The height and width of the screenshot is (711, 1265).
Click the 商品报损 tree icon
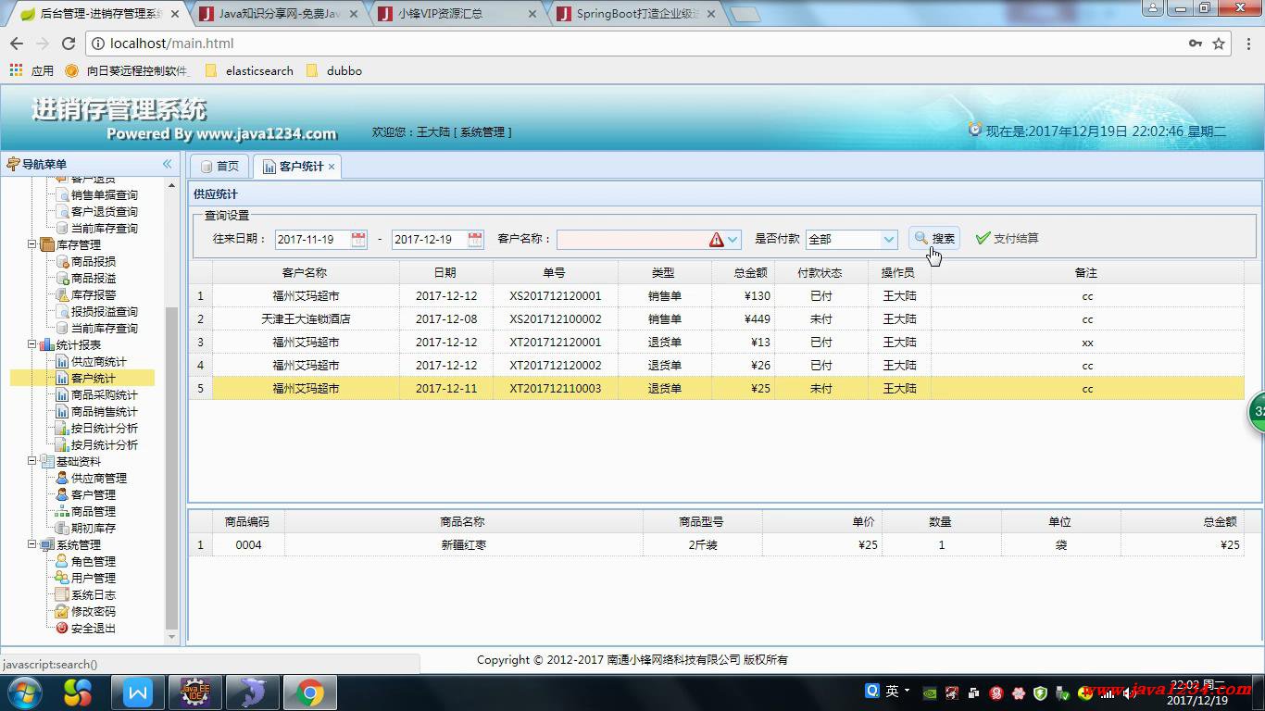click(x=62, y=262)
